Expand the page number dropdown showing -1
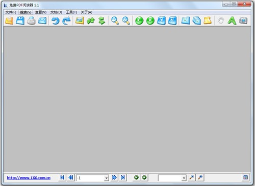The width and height of the screenshot is (255, 186). pyautogui.click(x=106, y=178)
